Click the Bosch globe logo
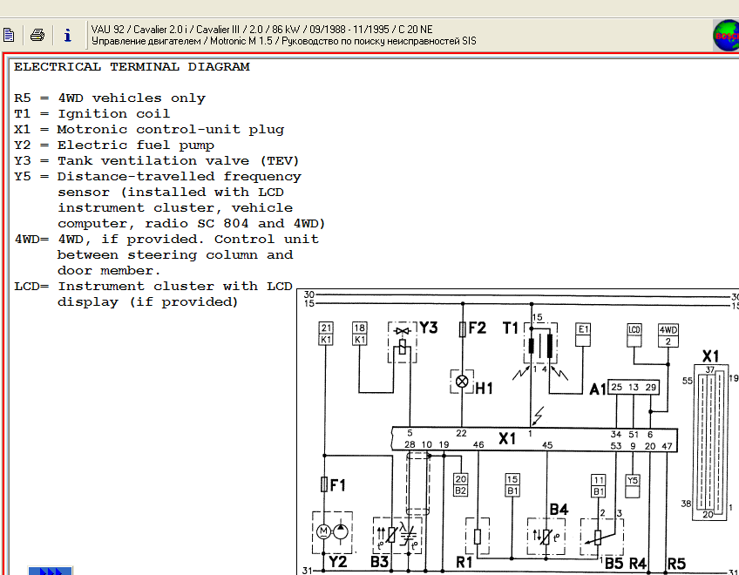 (x=726, y=36)
